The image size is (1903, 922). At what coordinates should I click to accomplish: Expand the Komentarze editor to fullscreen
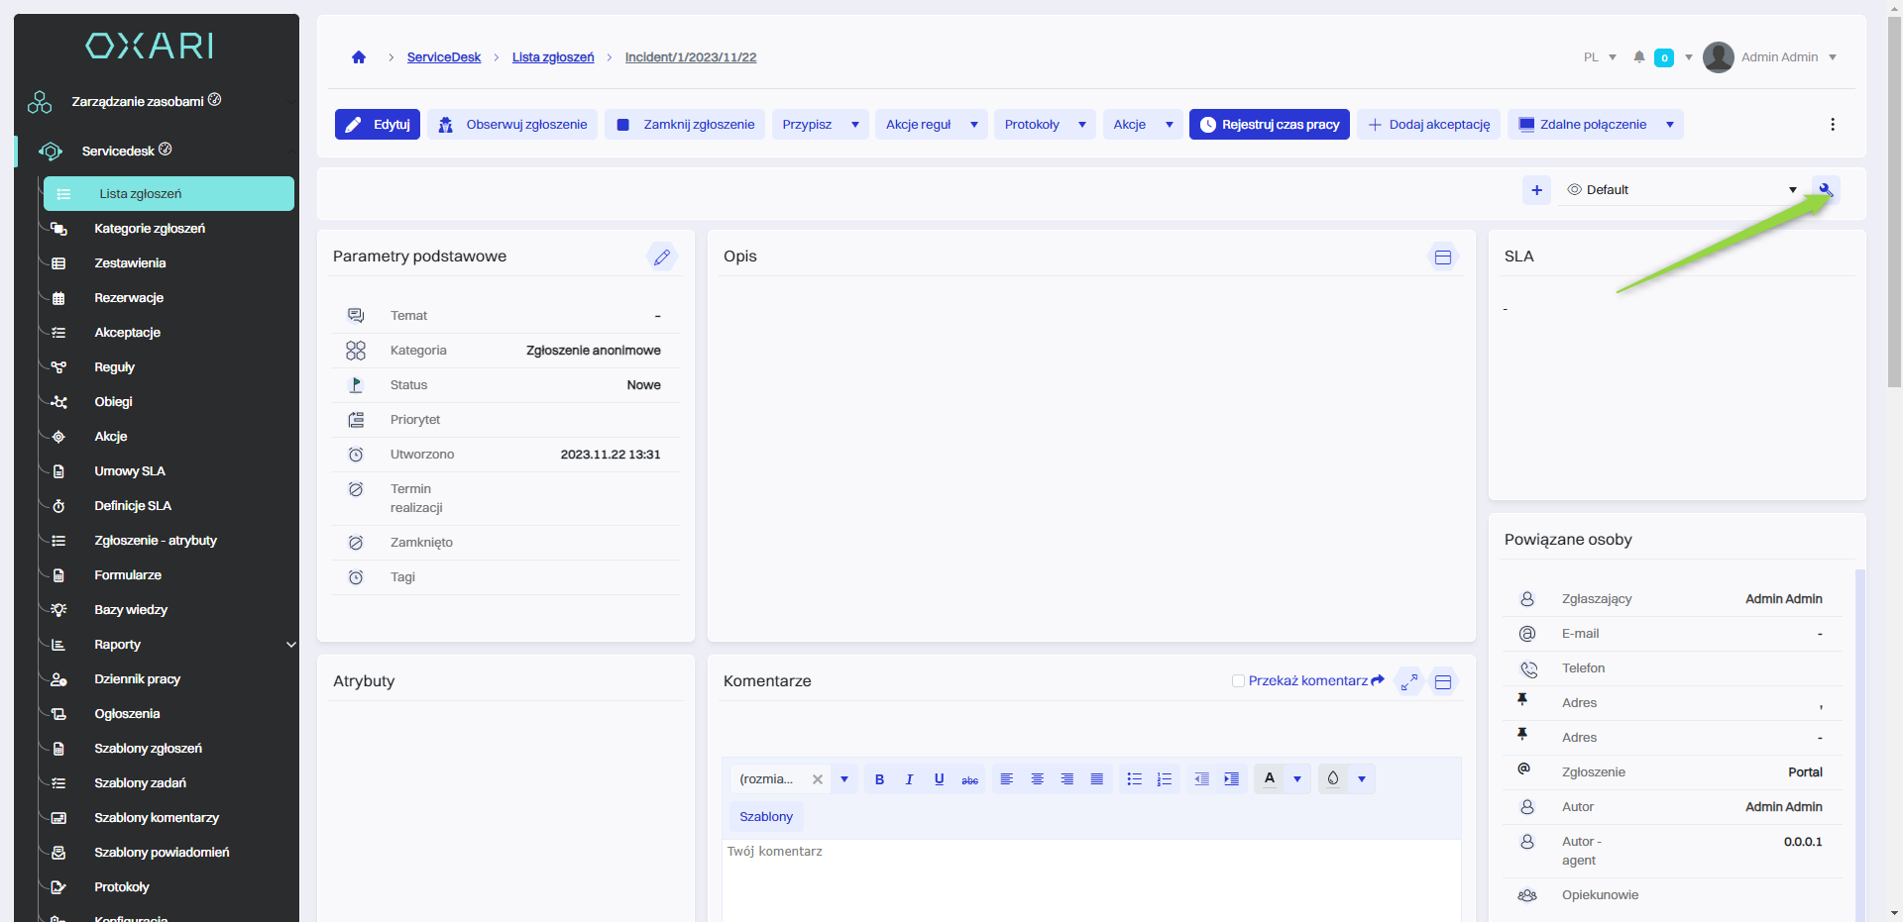pyautogui.click(x=1408, y=682)
